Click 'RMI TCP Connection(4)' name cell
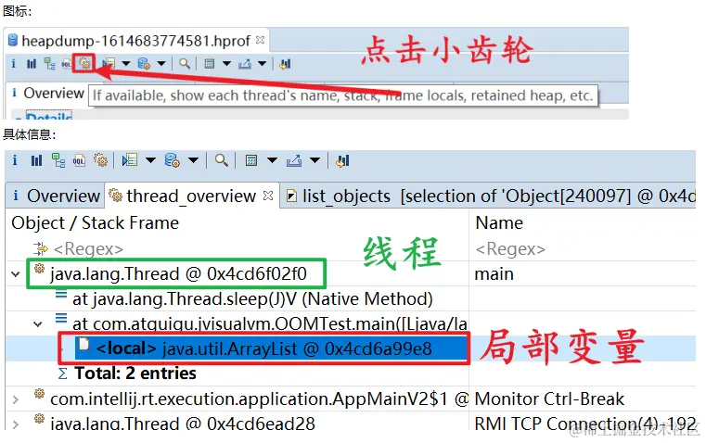 pos(584,424)
